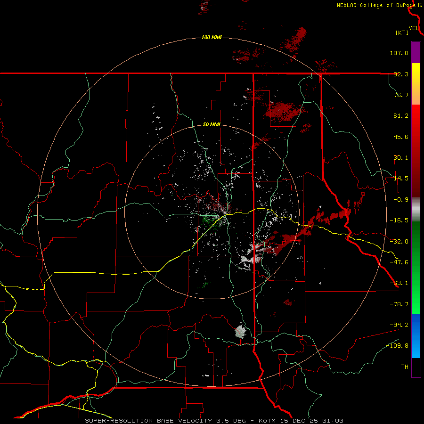Click the NEXLAB-College of DuPage label
The width and height of the screenshot is (424, 424).
tap(376, 5)
